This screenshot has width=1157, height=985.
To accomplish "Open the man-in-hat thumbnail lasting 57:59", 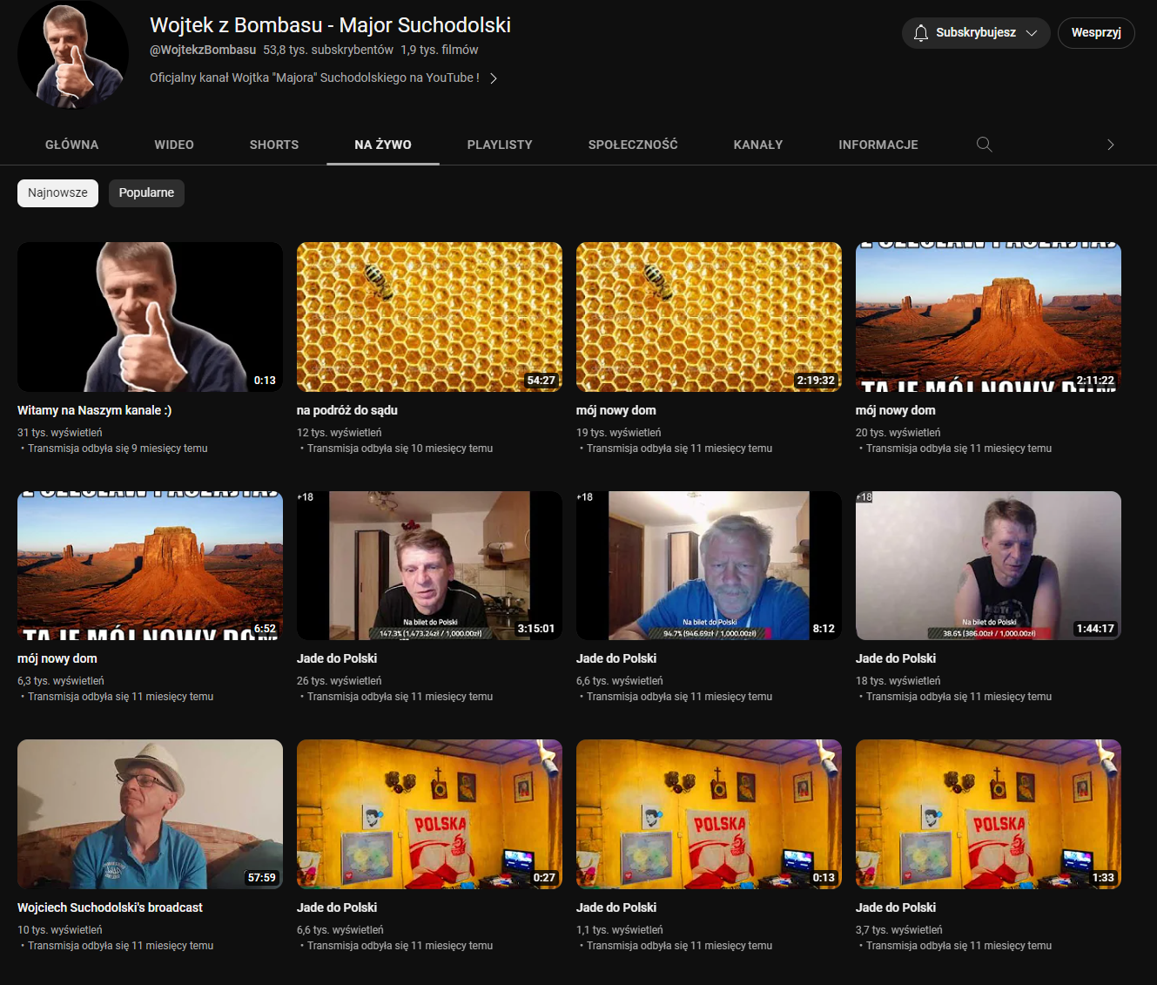I will point(150,814).
